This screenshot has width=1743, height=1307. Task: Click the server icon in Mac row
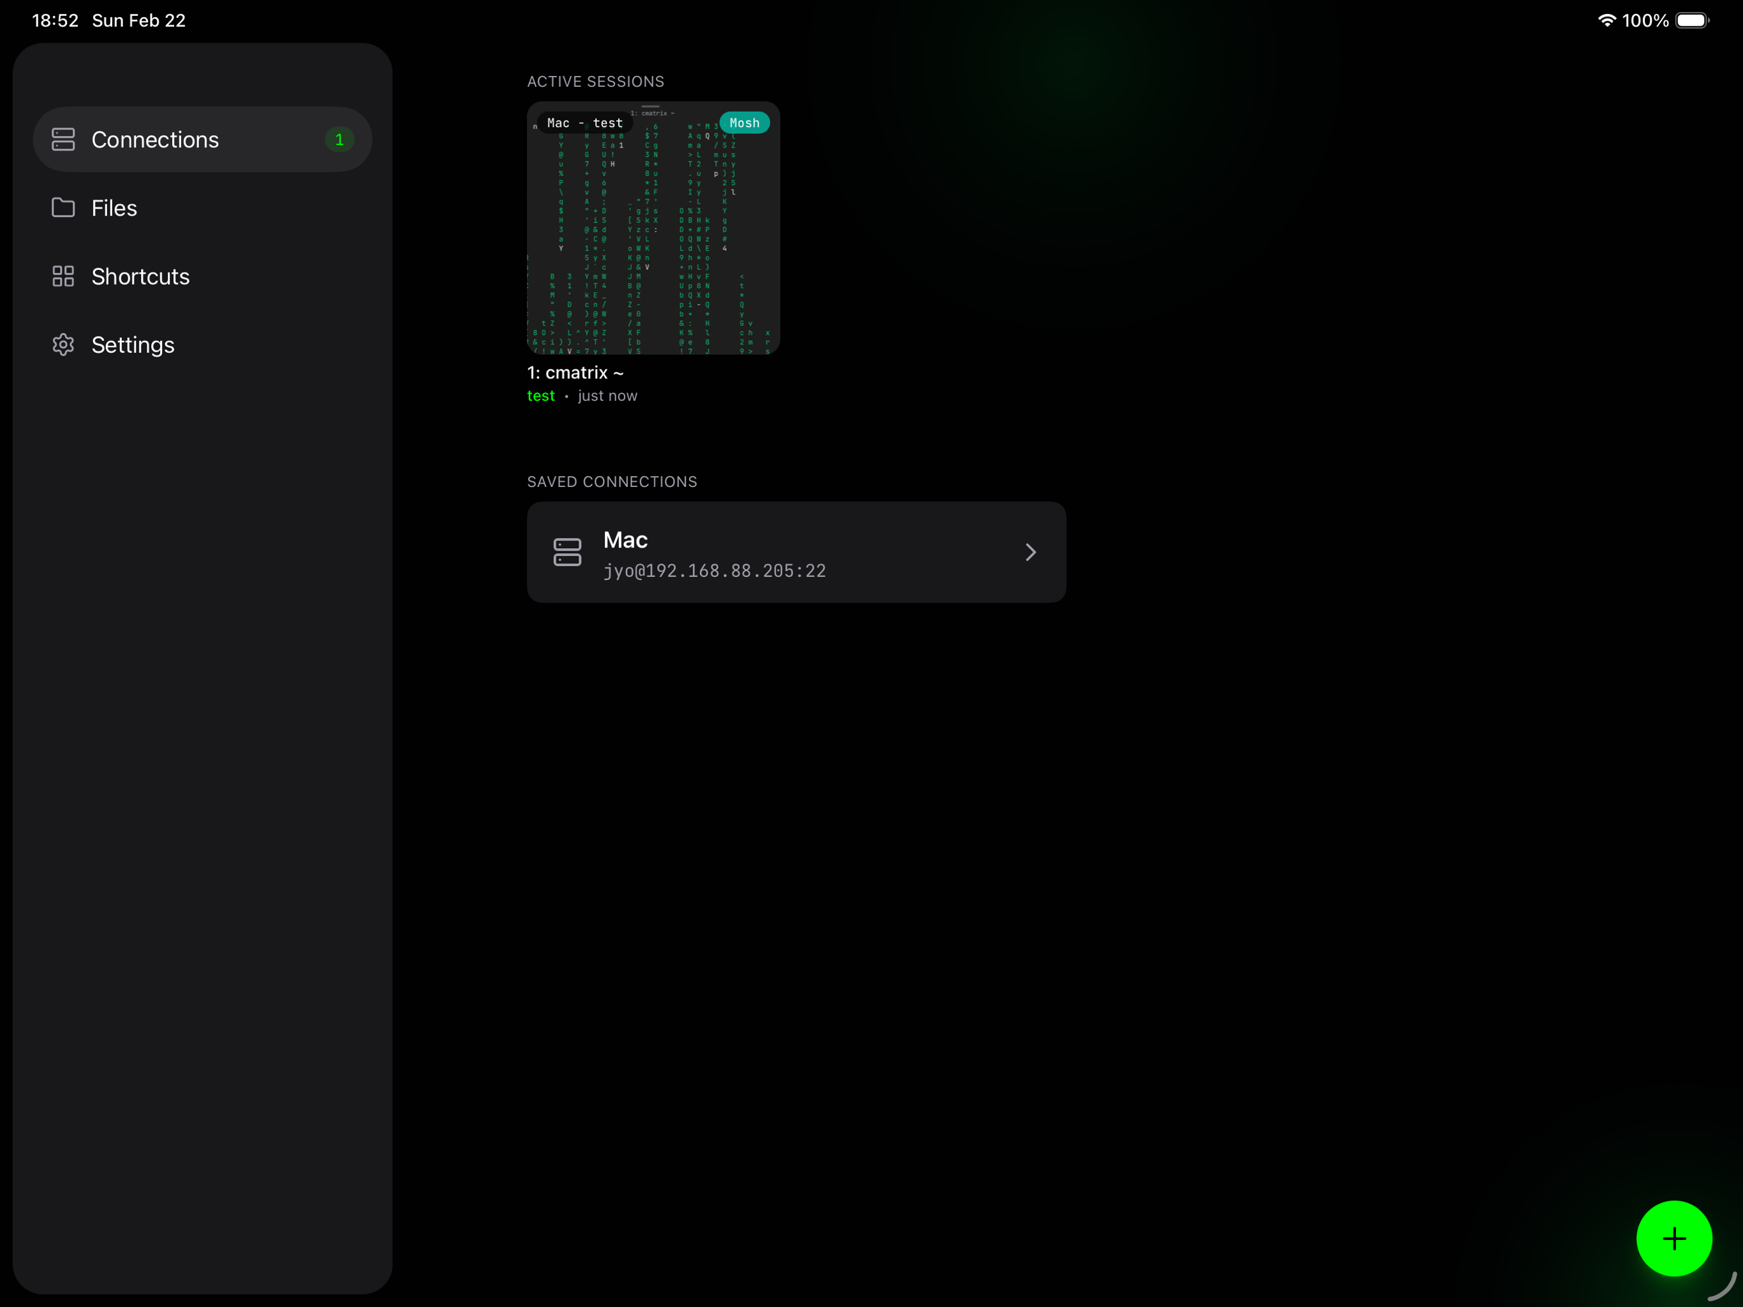point(567,553)
